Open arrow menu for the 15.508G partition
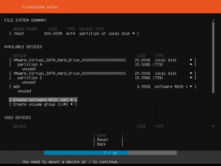 click(x=191, y=64)
